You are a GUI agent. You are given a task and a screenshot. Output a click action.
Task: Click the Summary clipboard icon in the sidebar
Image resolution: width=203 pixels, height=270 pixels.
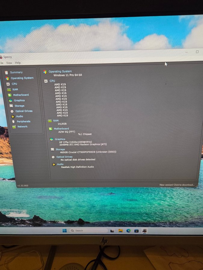pyautogui.click(x=6, y=72)
